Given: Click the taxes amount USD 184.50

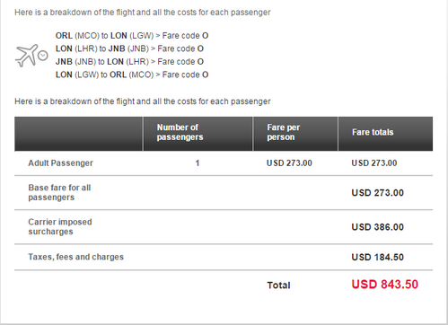Looking at the screenshot, I should 377,257.
